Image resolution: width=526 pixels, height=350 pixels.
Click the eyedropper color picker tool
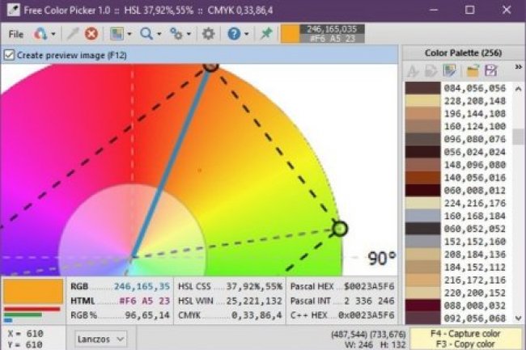pos(70,34)
